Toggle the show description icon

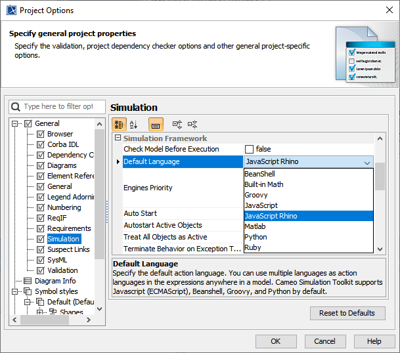click(x=156, y=124)
